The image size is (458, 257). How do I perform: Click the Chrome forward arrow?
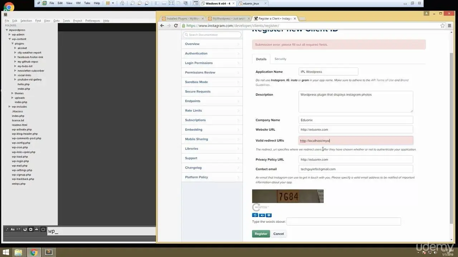169,26
